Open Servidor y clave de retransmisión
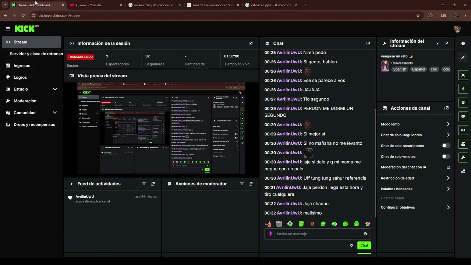Image resolution: width=471 pixels, height=265 pixels. coord(35,54)
